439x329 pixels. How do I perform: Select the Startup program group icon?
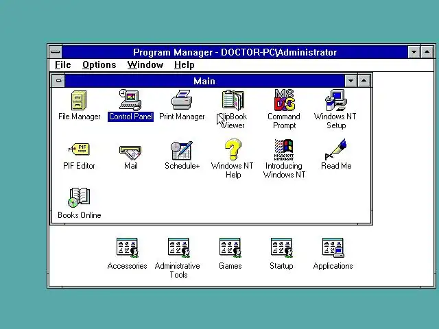pos(281,248)
